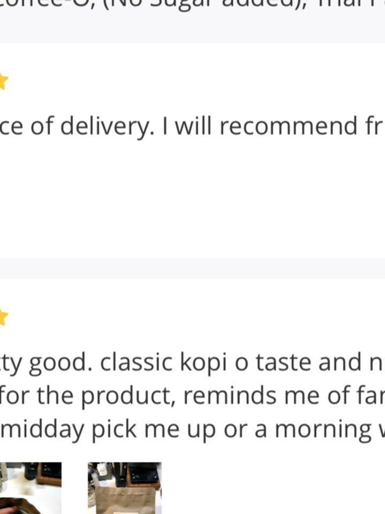Screen dimensions: 385x514
Task: Click the word 'recommend' in the first review
Action: pos(288,126)
